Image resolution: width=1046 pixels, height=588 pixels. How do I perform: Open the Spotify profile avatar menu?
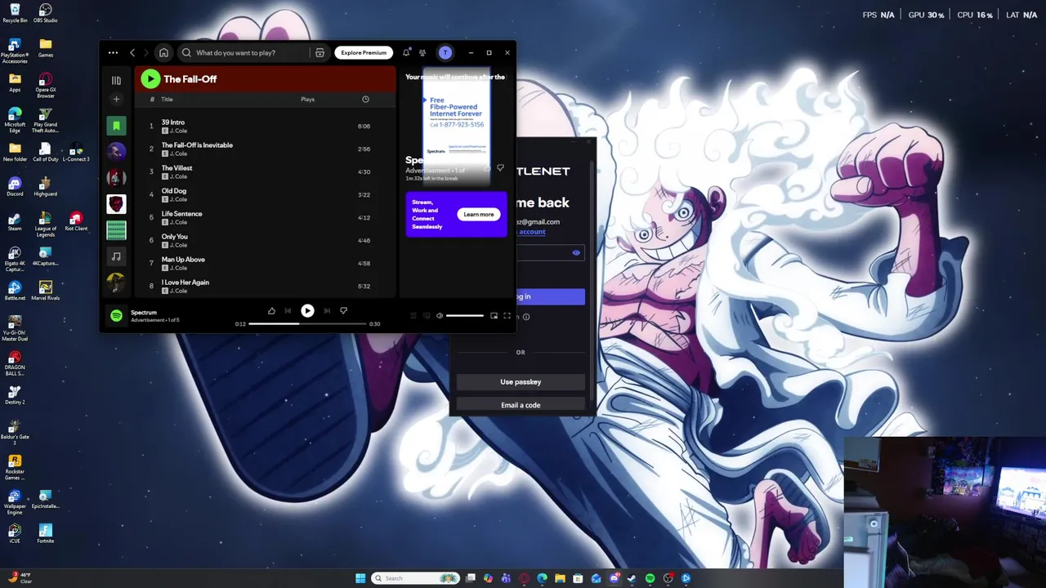(x=445, y=52)
